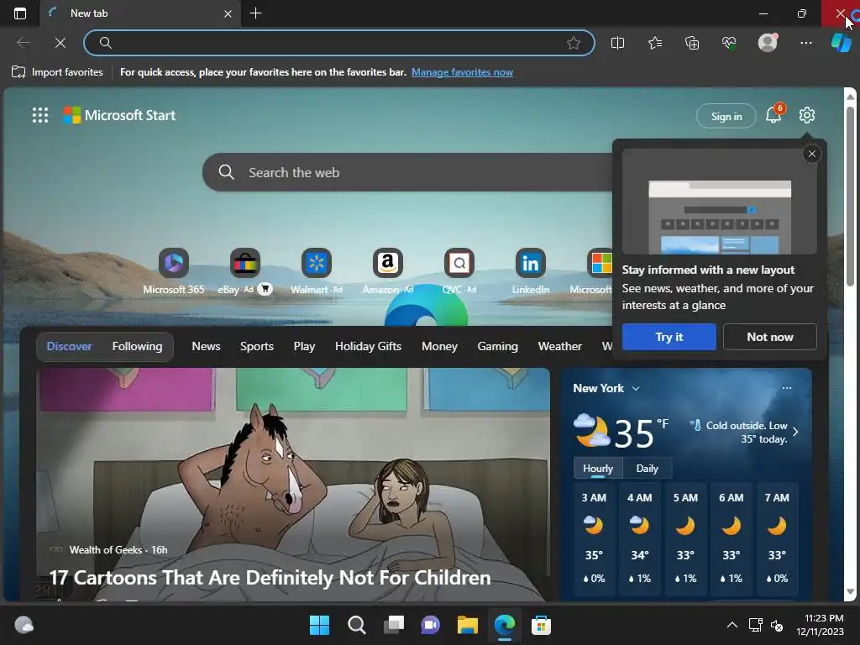Open LinkedIn quick link tile
The width and height of the screenshot is (860, 645).
(x=531, y=271)
